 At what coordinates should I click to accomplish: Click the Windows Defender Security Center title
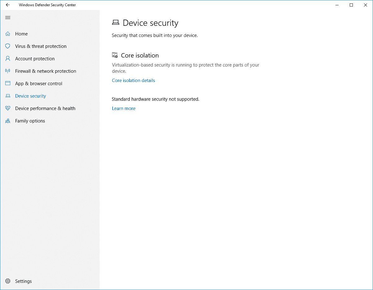tap(47, 5)
